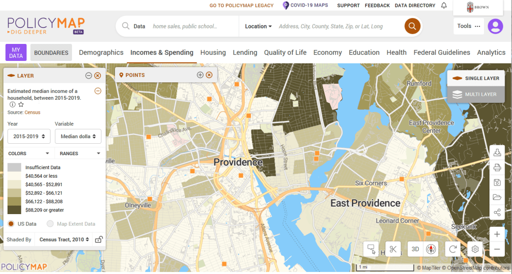
Task: Open the Census Tract, 2010 dropdown
Action: tap(64, 240)
